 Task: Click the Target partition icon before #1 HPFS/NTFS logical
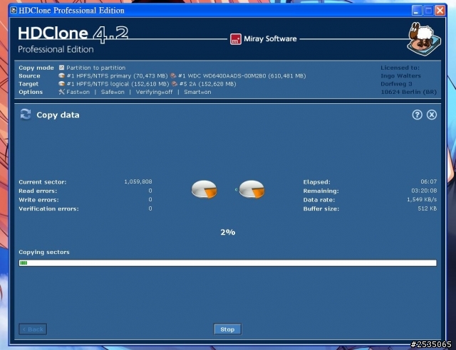[x=61, y=84]
